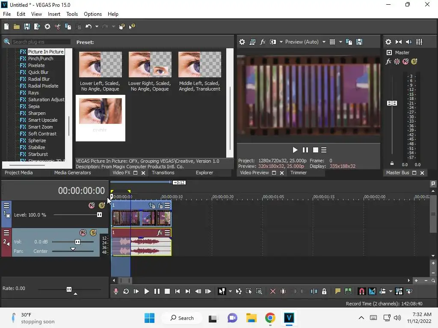Viewport: 438px width, 328px height.
Task: Copy the preview snapshot to the clipboard
Action: click(x=349, y=42)
